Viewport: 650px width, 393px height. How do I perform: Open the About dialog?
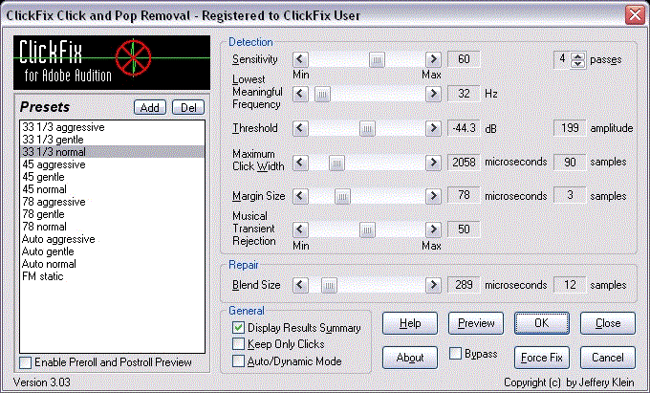410,358
